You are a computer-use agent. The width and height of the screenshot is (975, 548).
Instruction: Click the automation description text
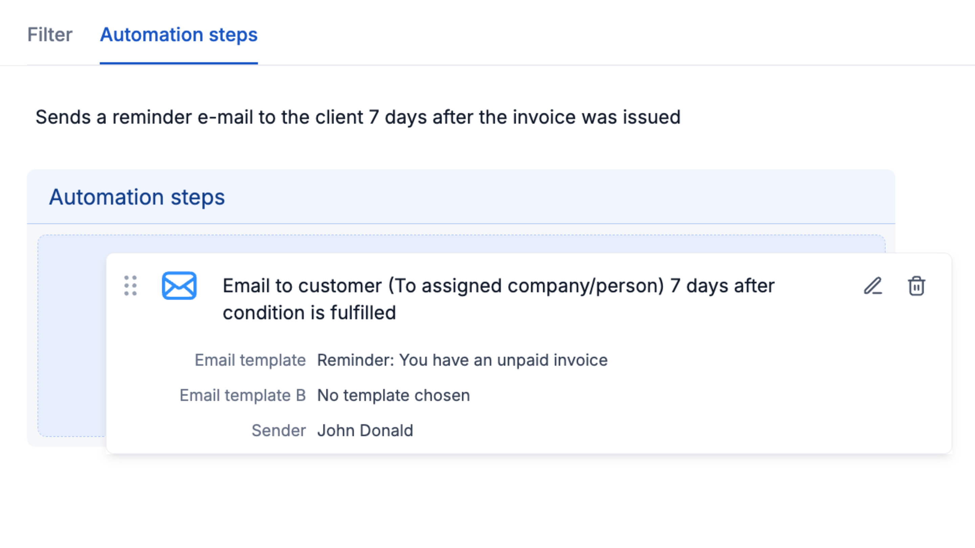pyautogui.click(x=358, y=117)
